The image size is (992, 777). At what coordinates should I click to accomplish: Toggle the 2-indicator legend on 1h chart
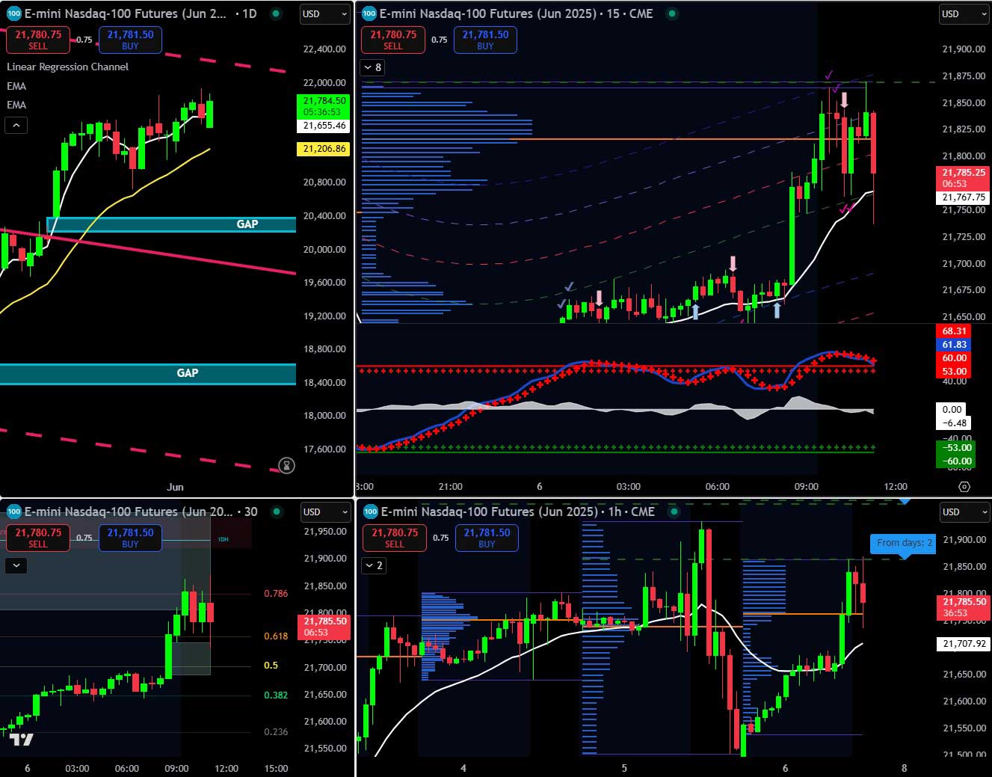(373, 565)
